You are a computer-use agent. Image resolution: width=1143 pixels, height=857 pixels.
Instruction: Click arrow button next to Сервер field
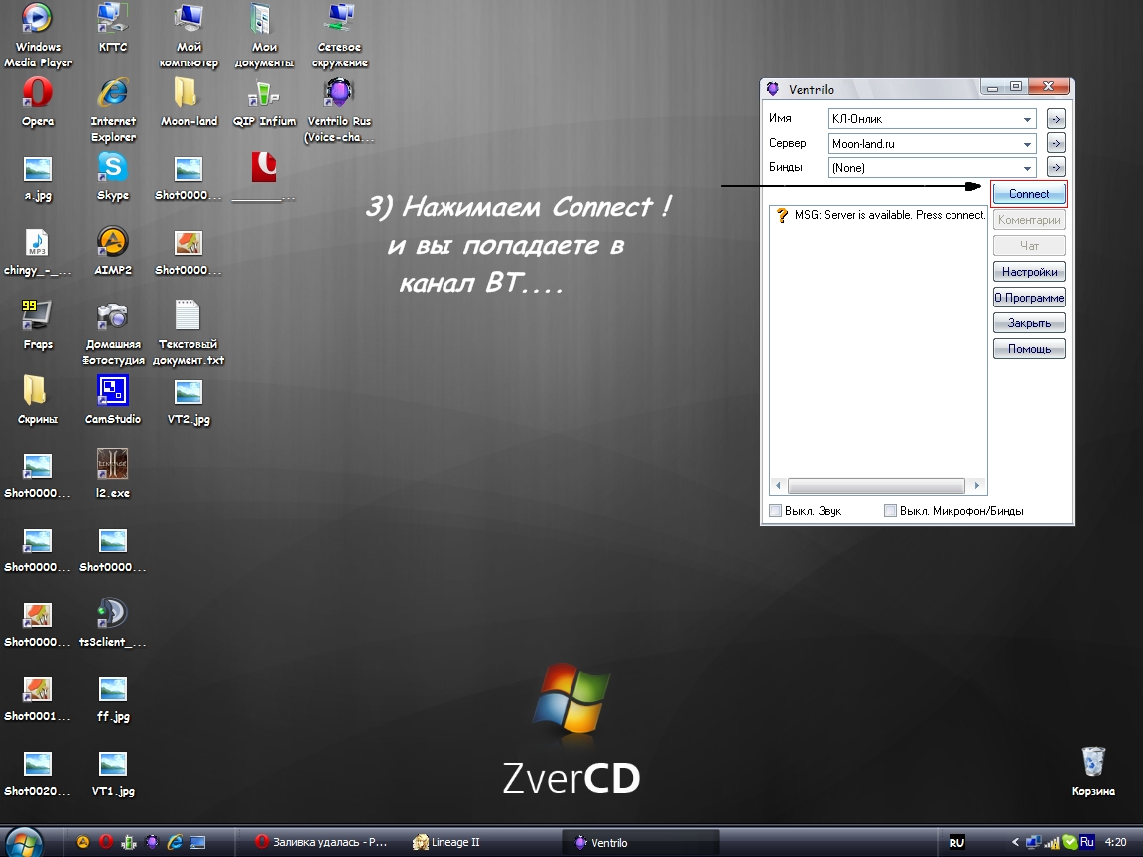click(1056, 143)
